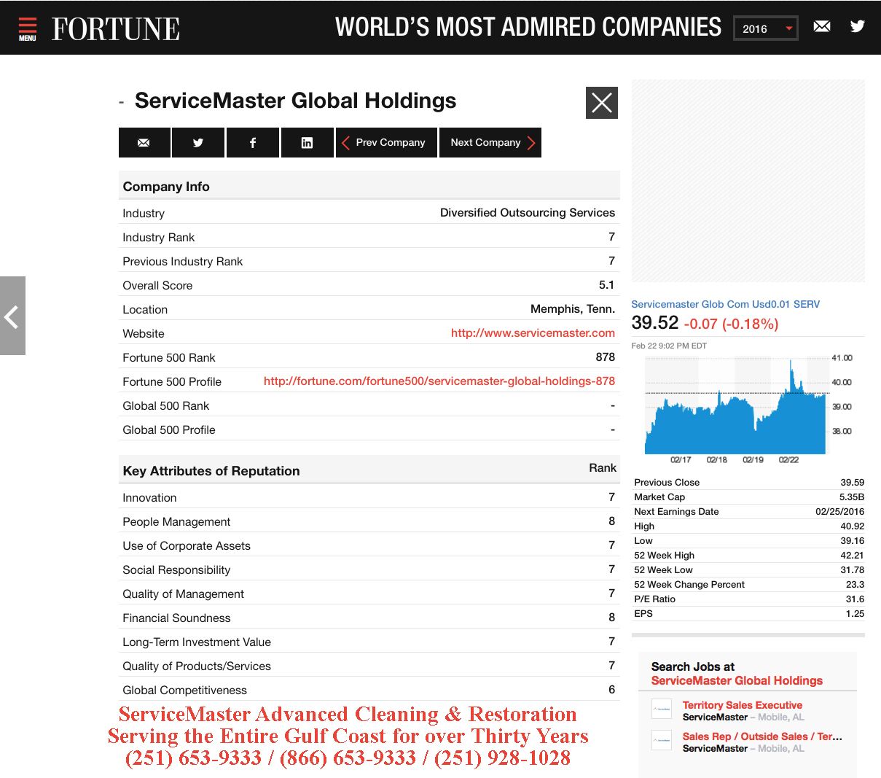The image size is (881, 778).
Task: Open Territory Sales Executive job link
Action: coord(742,705)
